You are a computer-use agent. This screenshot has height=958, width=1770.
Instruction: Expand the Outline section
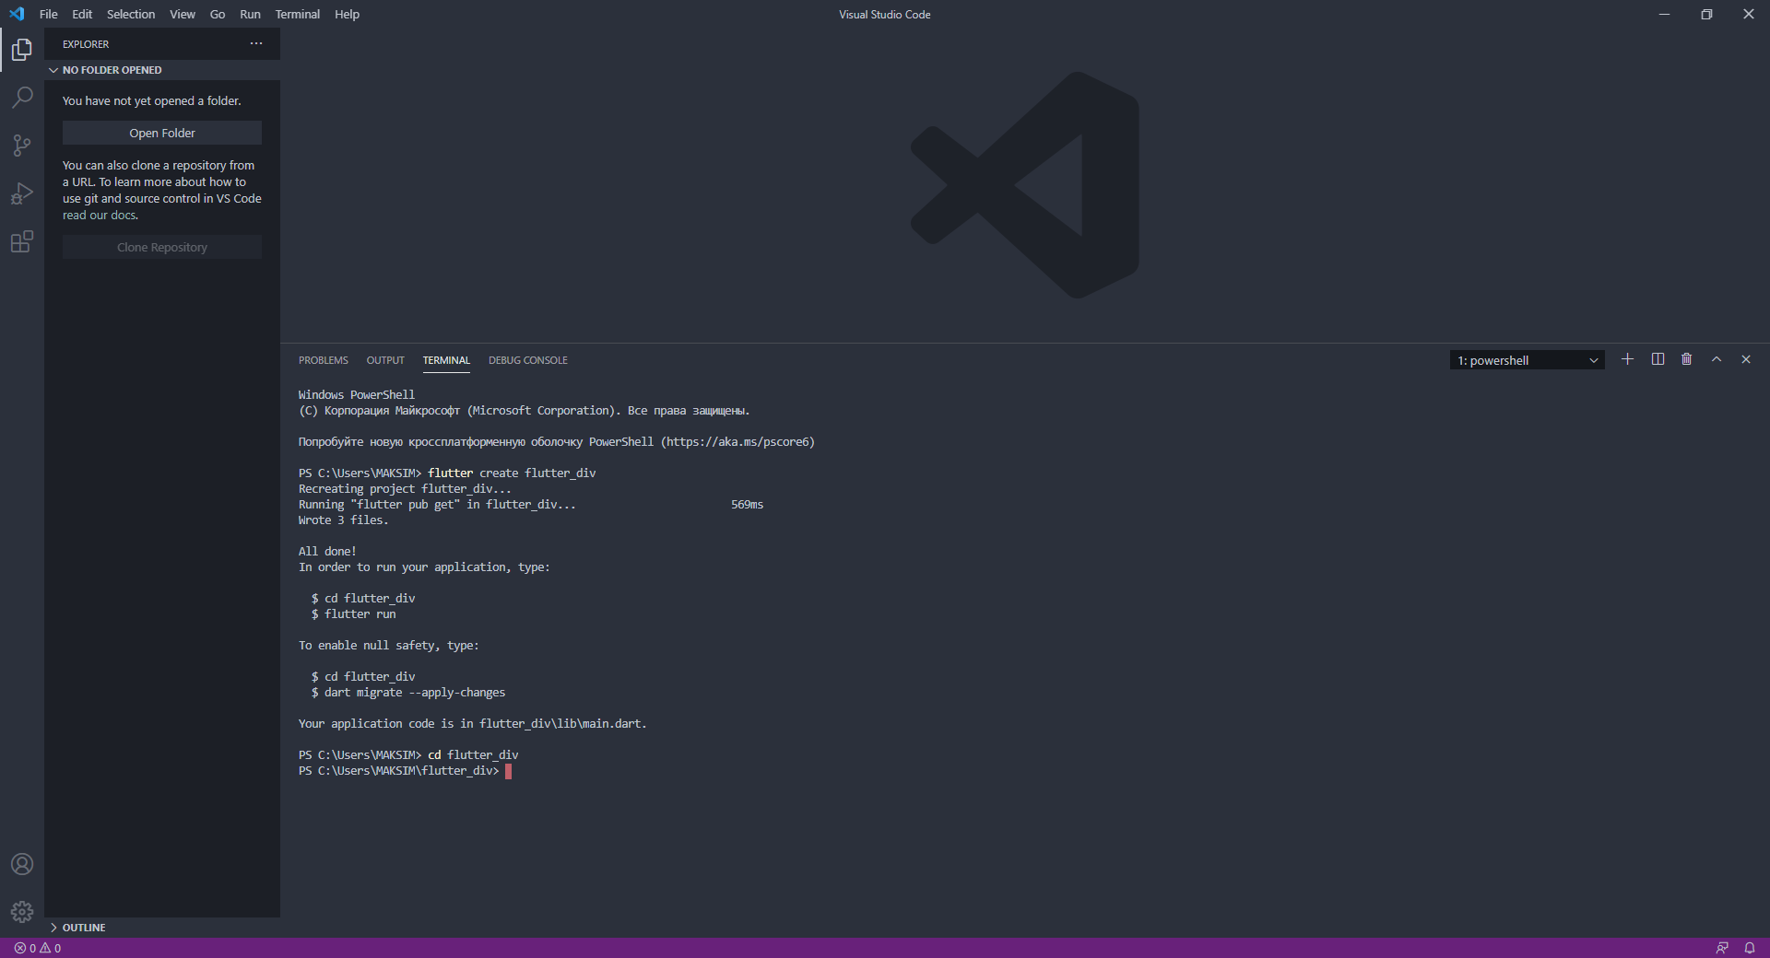[162, 928]
